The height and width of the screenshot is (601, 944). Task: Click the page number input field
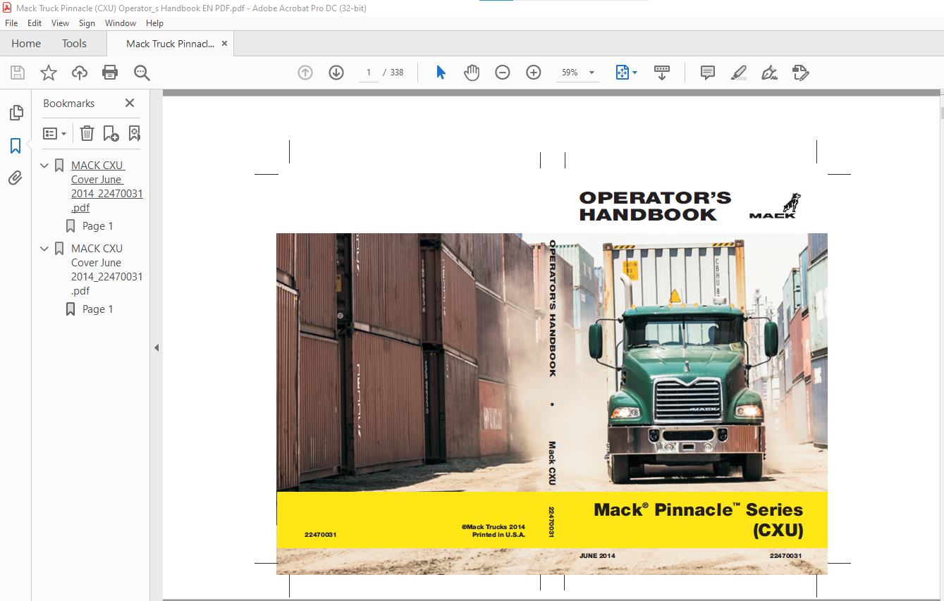369,73
